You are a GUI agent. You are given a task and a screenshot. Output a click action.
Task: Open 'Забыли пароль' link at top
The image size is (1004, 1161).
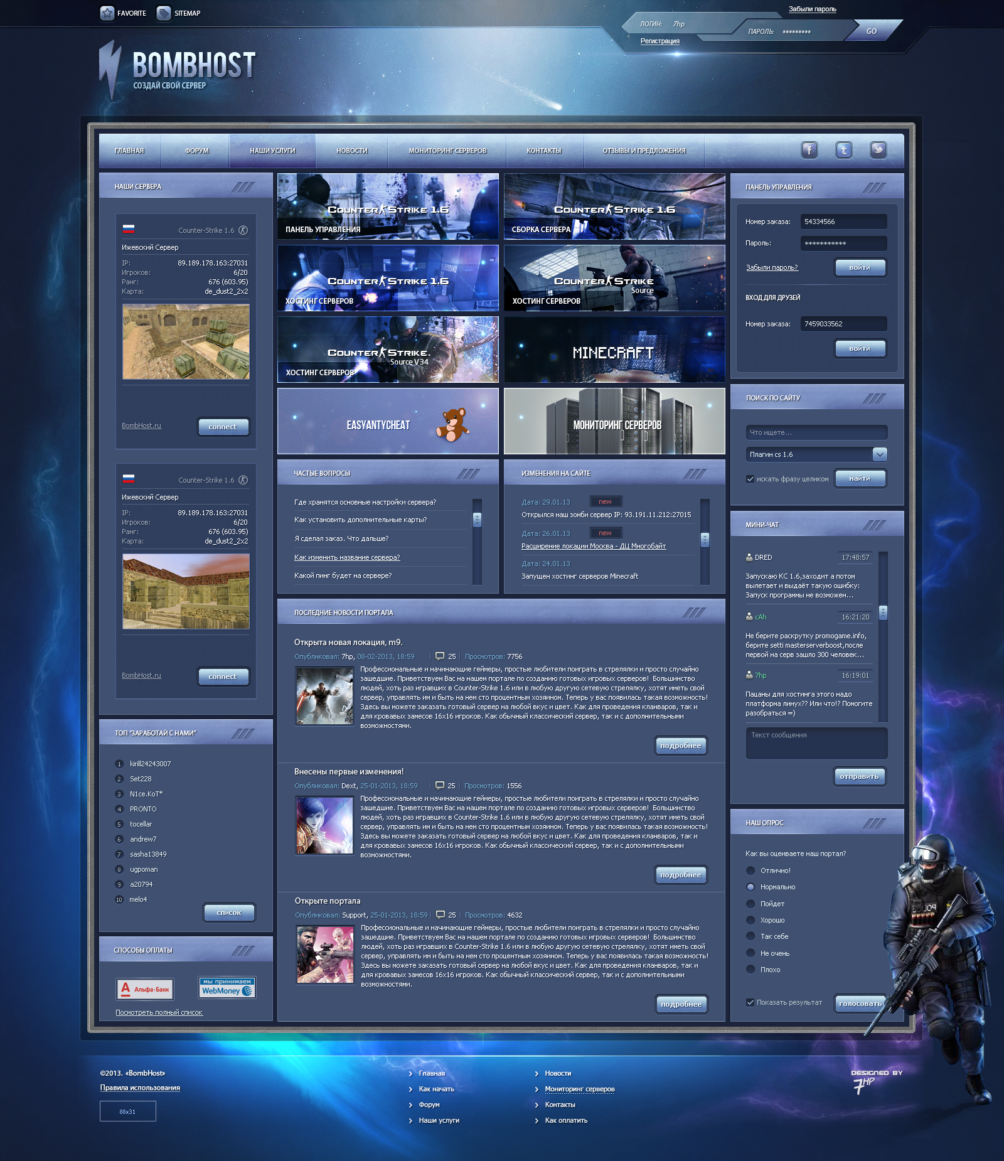(x=812, y=9)
